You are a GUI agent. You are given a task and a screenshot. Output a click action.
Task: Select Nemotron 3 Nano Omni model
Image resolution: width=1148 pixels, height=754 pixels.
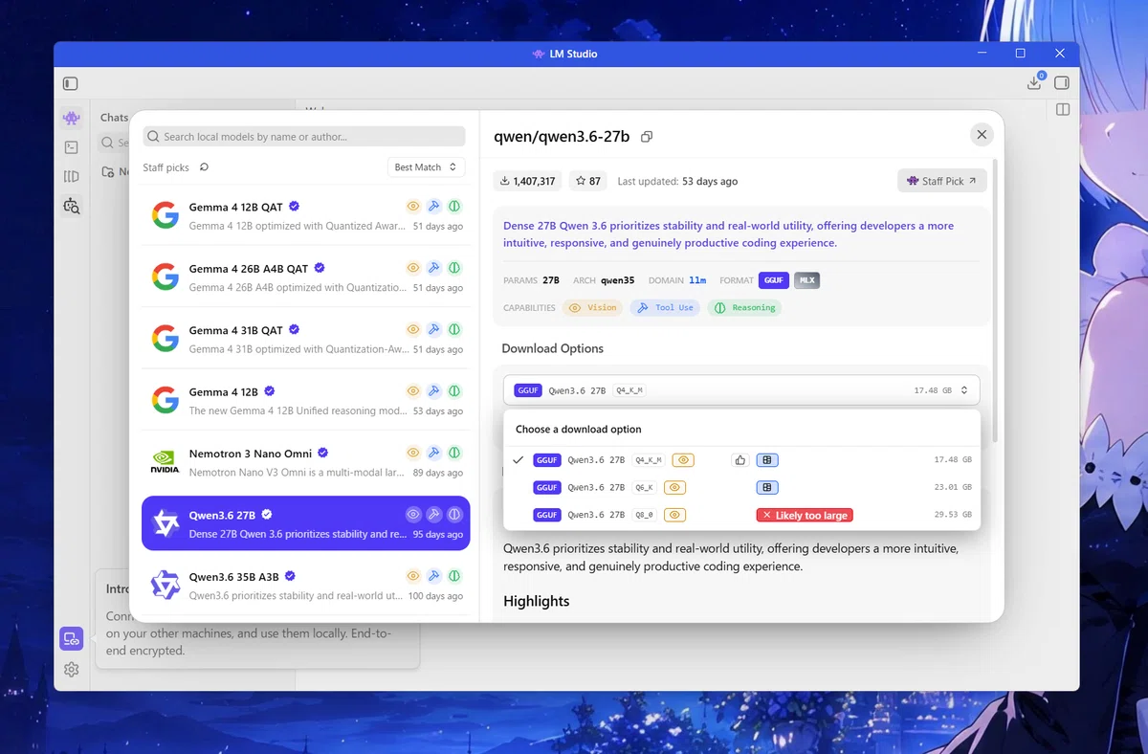click(x=306, y=462)
